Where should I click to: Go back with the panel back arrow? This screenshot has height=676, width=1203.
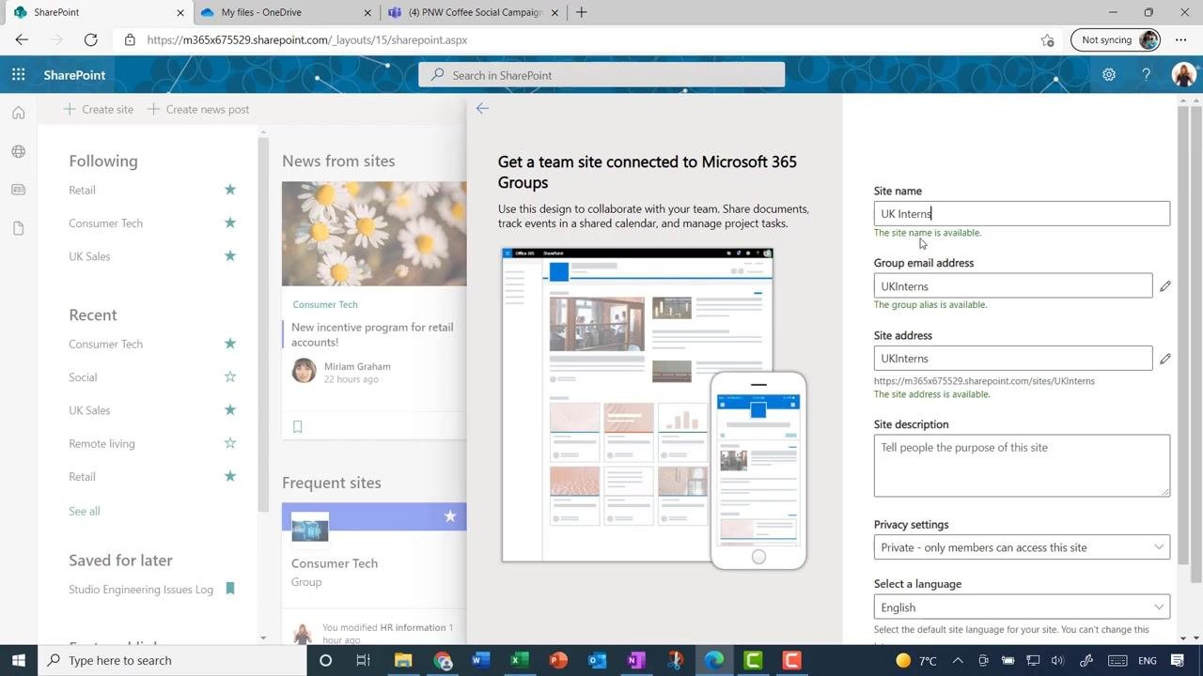(482, 109)
